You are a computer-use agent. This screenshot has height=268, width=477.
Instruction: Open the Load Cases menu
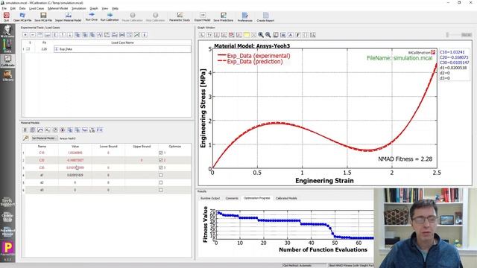(x=37, y=8)
